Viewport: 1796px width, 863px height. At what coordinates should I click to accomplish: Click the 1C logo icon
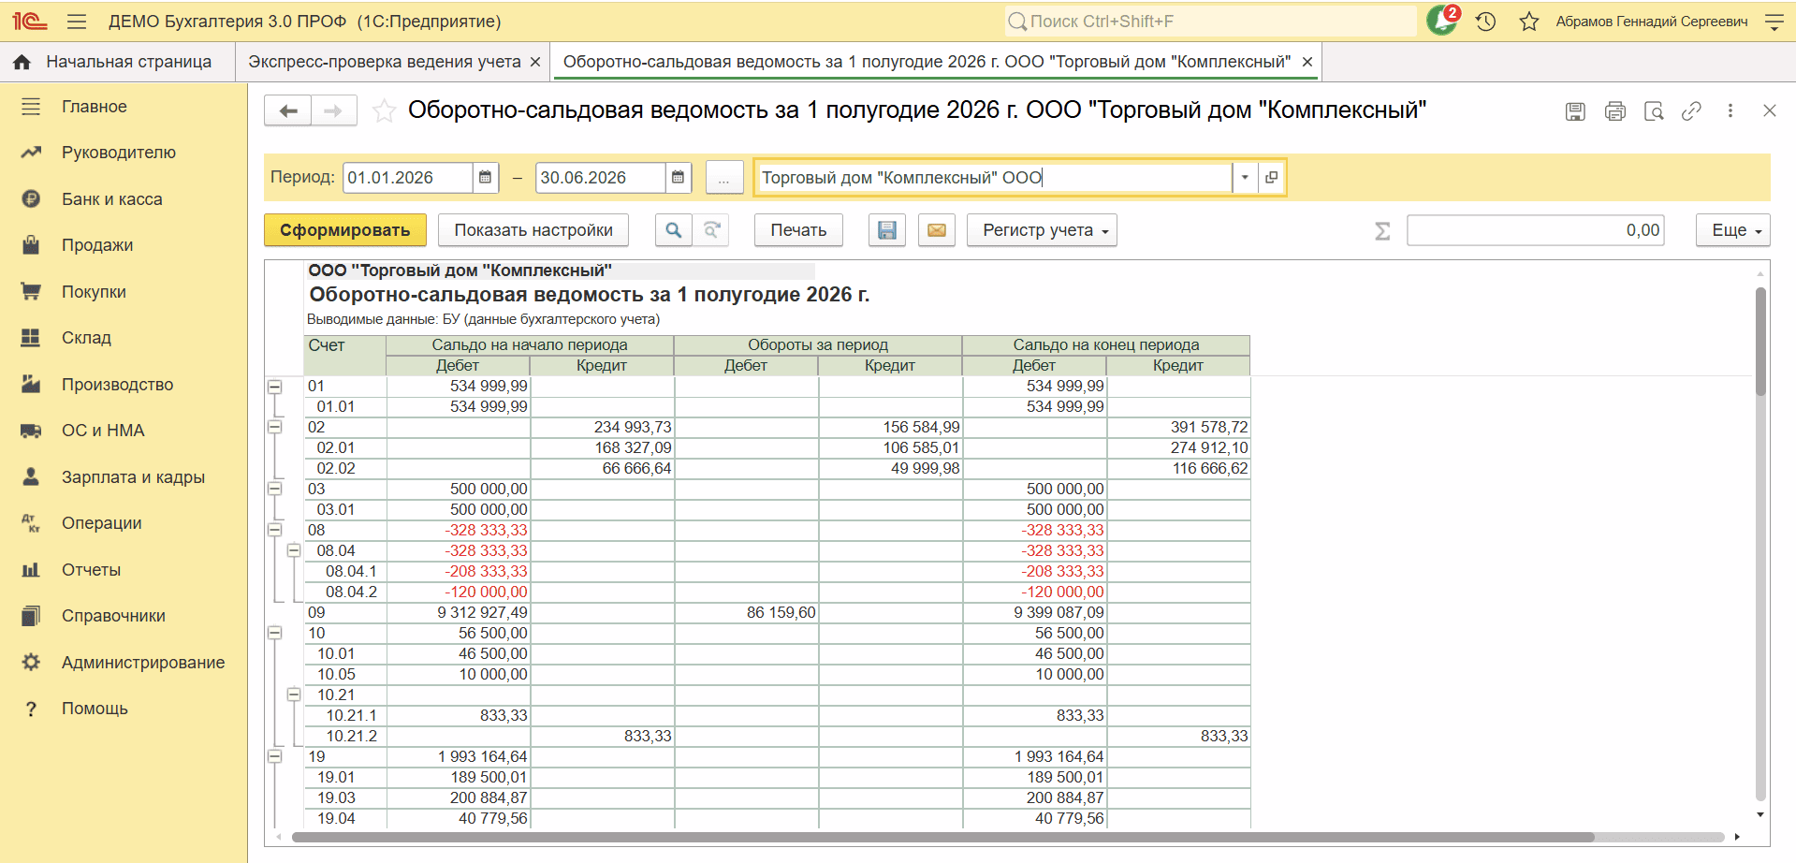[x=30, y=22]
